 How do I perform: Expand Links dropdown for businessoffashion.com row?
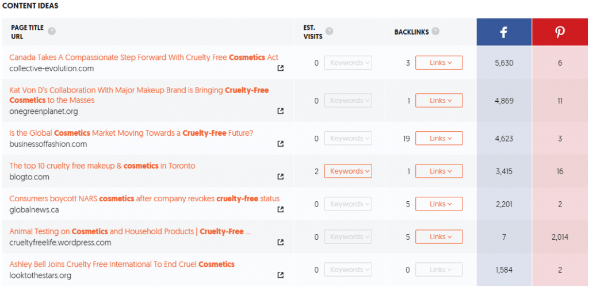[439, 138]
